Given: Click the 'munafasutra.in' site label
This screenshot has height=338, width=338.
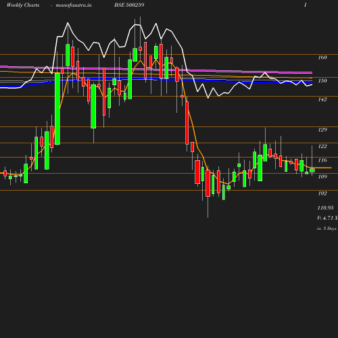Looking at the screenshot, I should [x=74, y=5].
